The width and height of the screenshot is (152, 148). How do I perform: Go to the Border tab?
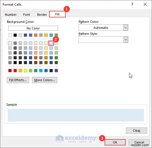click(x=42, y=15)
